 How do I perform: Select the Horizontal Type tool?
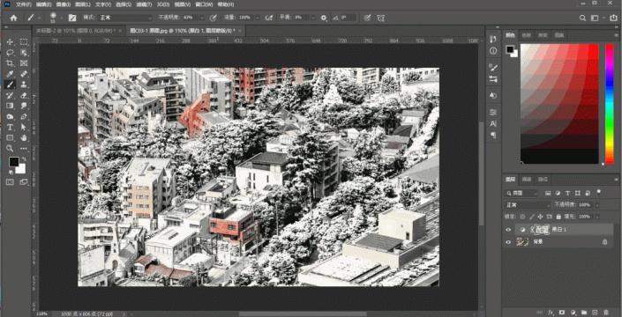click(x=11, y=128)
